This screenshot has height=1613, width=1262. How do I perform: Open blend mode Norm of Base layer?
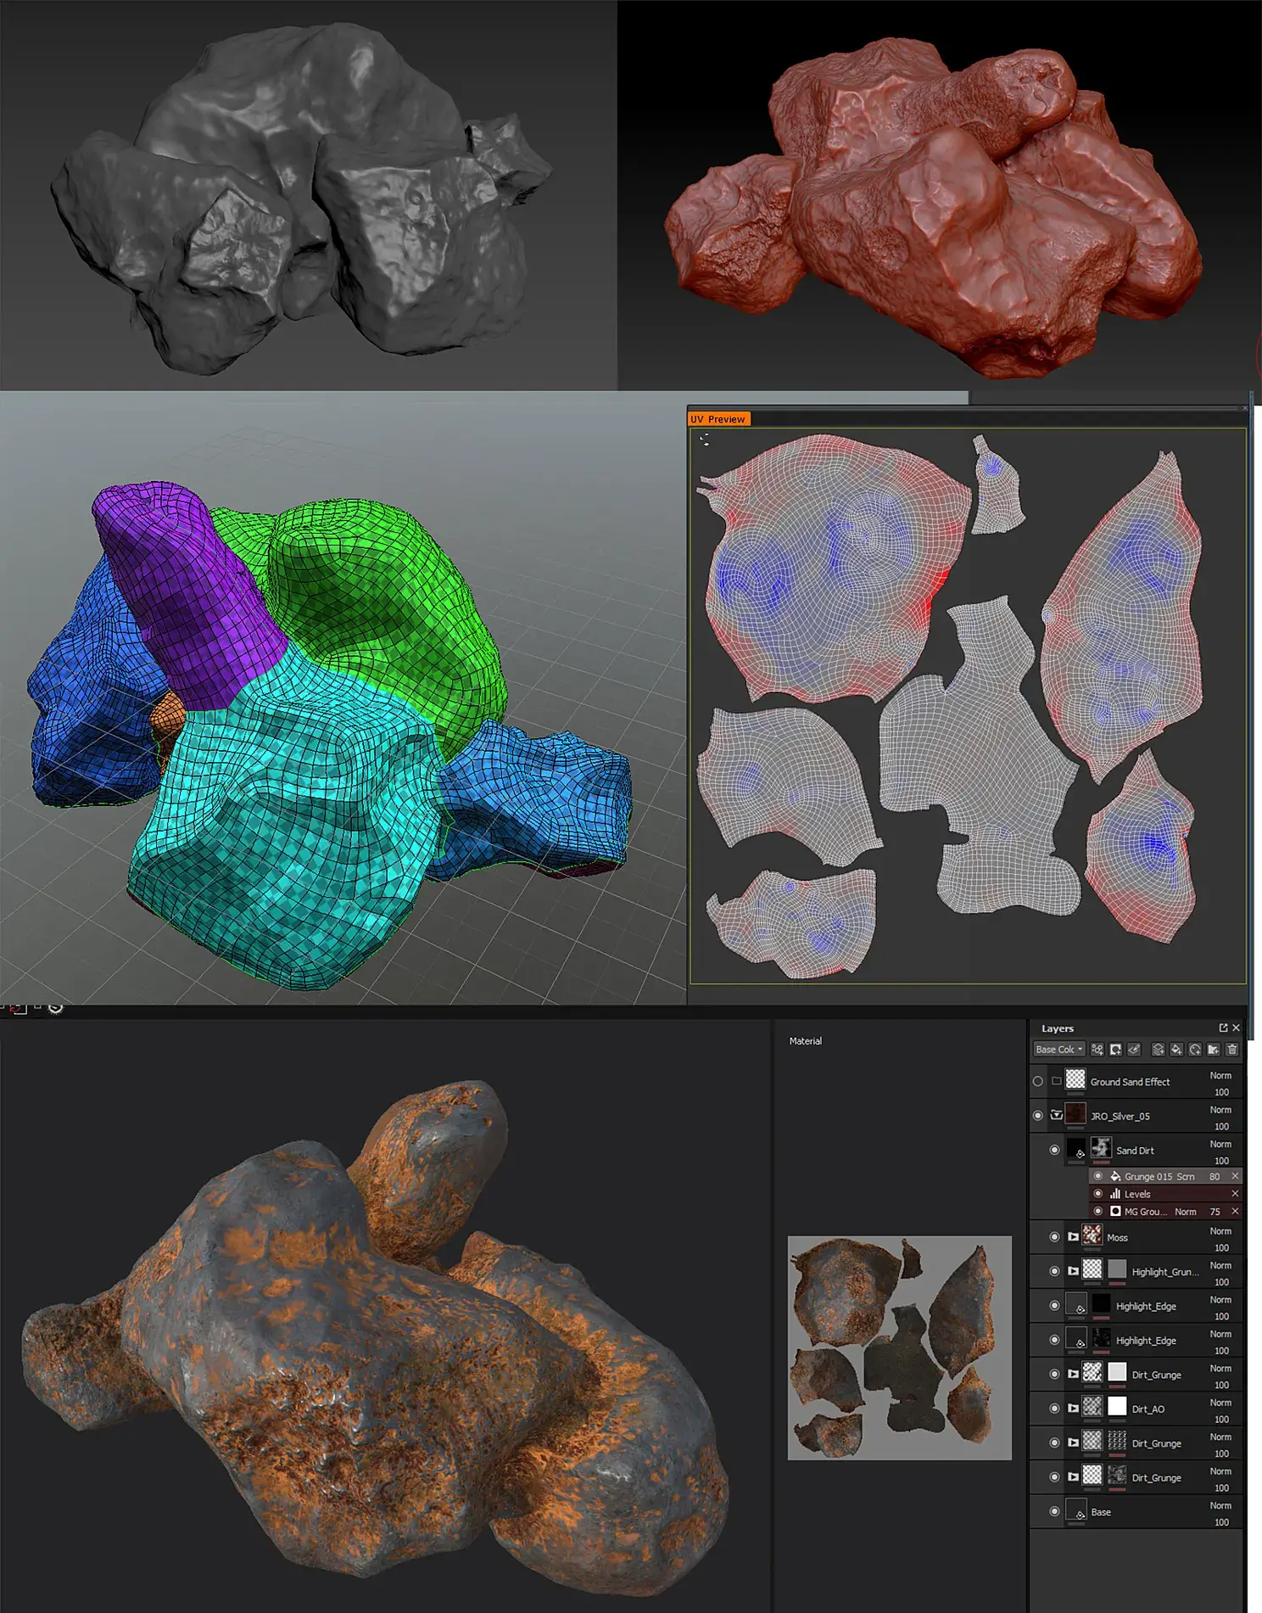[x=1220, y=1505]
